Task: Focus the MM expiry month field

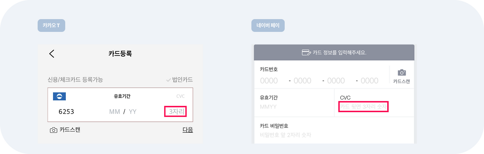Action: point(114,112)
